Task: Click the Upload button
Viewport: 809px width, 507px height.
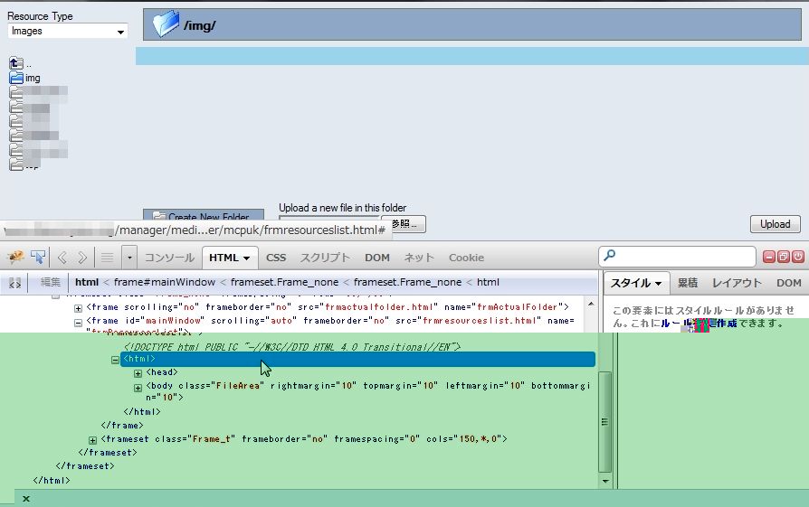Action: click(776, 224)
